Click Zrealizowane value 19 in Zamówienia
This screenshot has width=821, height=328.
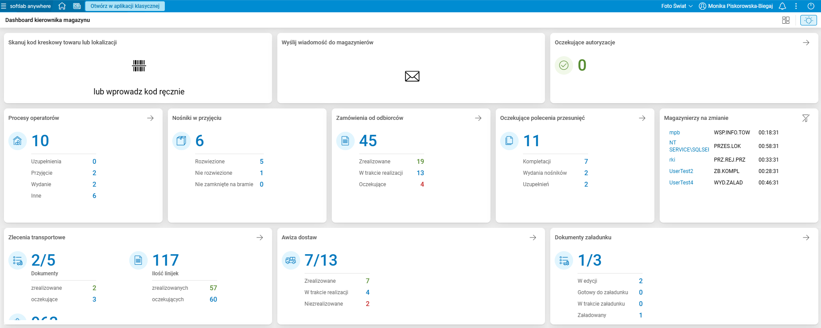420,162
